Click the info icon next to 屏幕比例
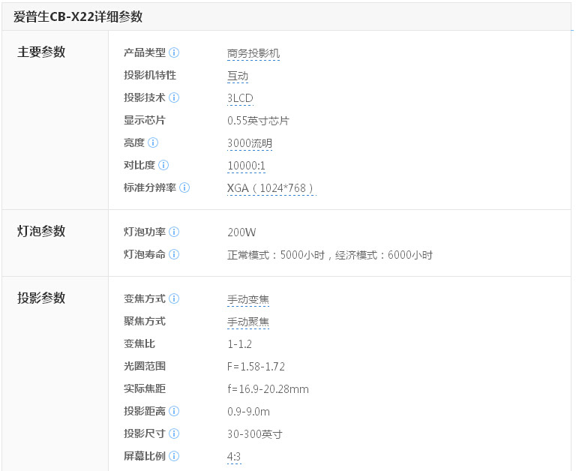Viewport: 576px width, 471px height. coord(174,456)
